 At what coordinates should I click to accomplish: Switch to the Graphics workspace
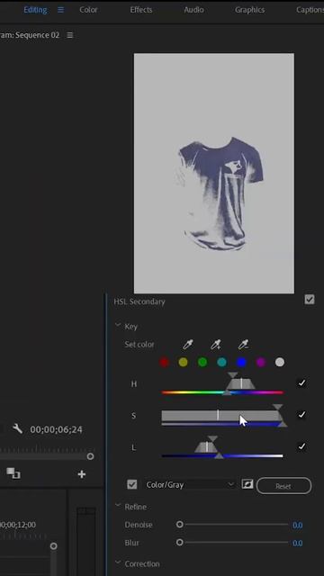250,10
